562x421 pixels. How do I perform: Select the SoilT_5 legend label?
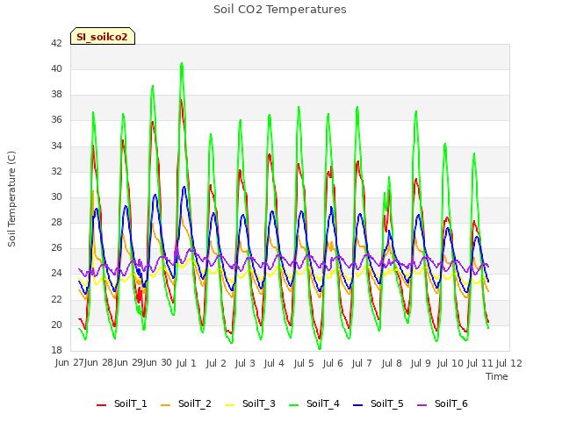point(387,403)
